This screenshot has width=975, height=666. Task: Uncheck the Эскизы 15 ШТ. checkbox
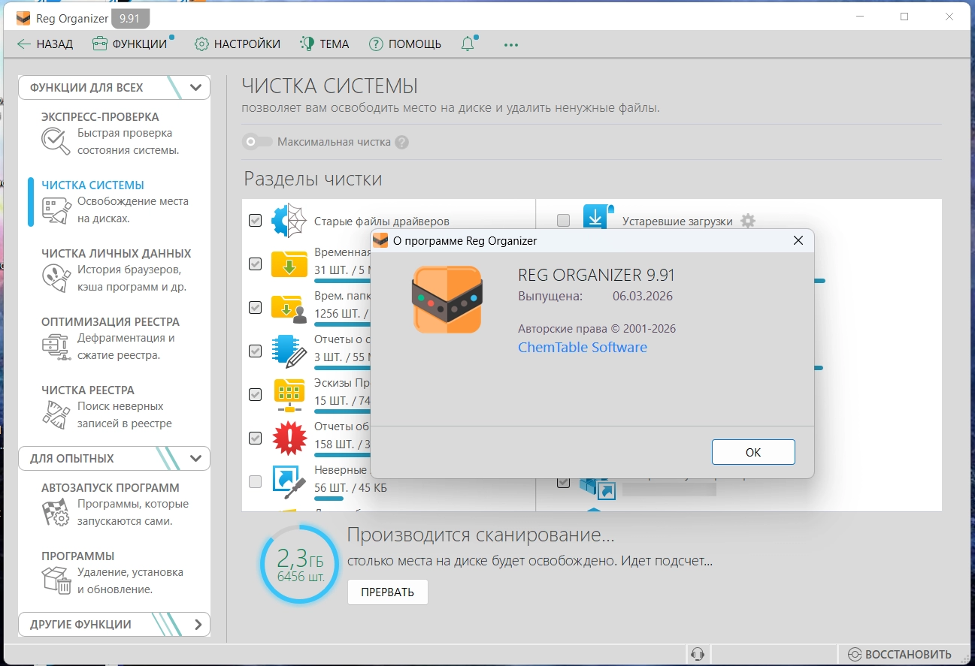pyautogui.click(x=256, y=394)
